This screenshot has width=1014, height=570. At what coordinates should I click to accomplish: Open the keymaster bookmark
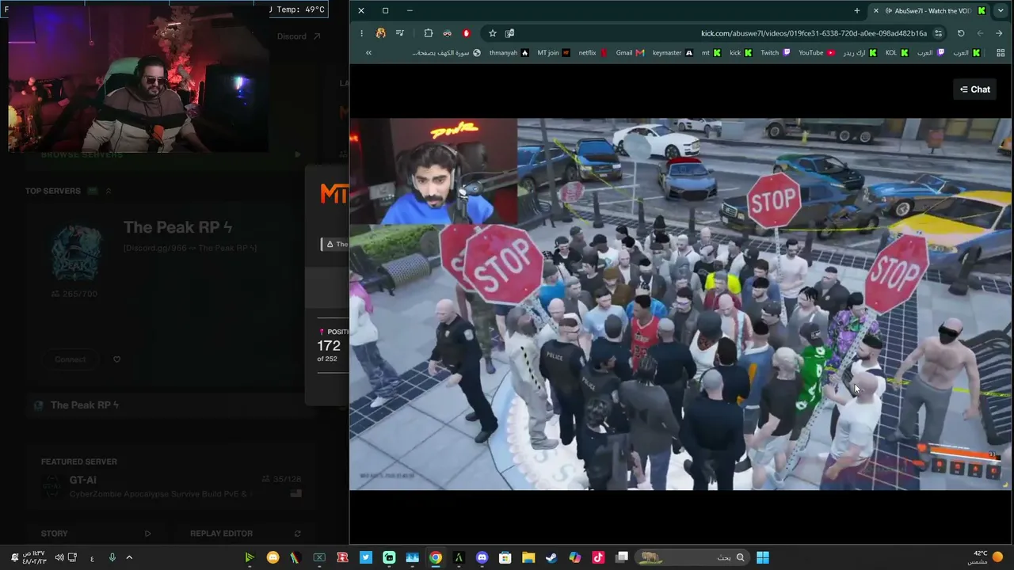(x=673, y=53)
